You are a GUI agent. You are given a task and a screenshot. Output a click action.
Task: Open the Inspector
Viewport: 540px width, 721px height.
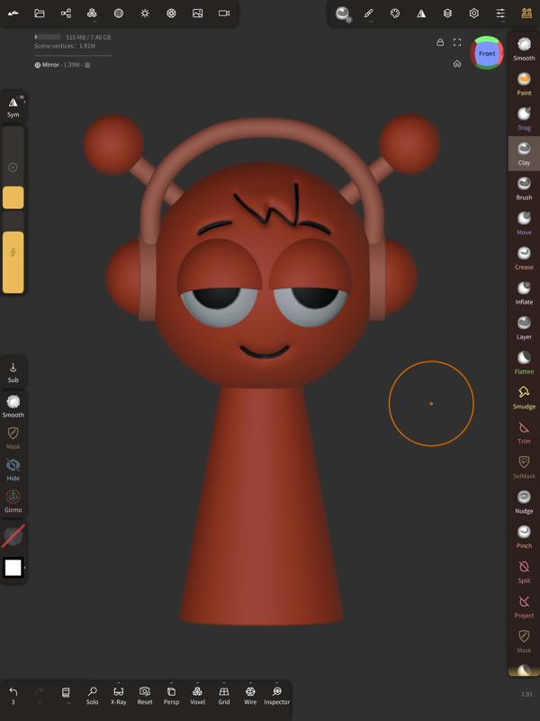coord(277,695)
